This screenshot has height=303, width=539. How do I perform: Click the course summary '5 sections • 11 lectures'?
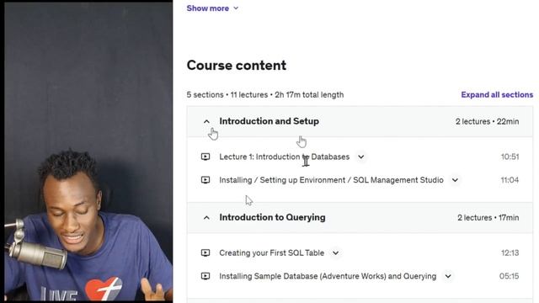[x=265, y=95]
